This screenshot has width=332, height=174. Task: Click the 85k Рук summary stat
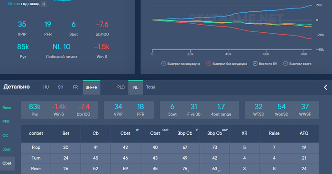point(23,51)
